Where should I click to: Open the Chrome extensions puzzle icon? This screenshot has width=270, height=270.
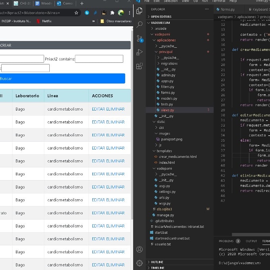(112, 13)
